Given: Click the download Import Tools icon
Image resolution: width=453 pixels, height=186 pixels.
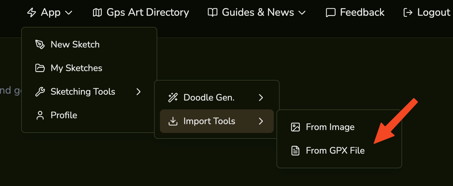Looking at the screenshot, I should (173, 121).
